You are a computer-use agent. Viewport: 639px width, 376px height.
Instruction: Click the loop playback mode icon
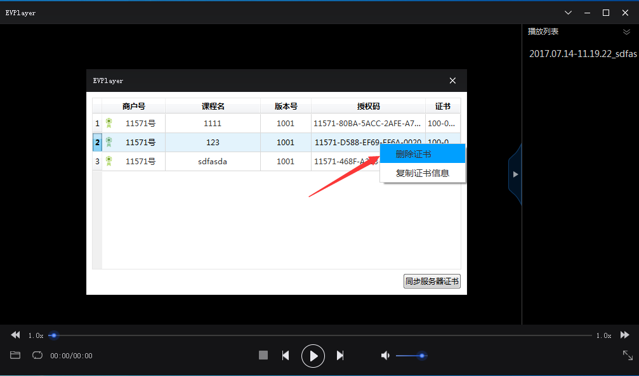click(x=37, y=355)
